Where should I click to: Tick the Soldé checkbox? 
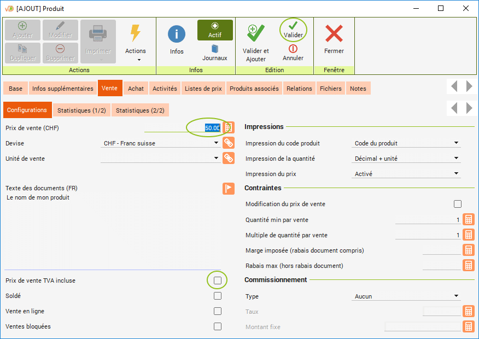pyautogui.click(x=218, y=296)
